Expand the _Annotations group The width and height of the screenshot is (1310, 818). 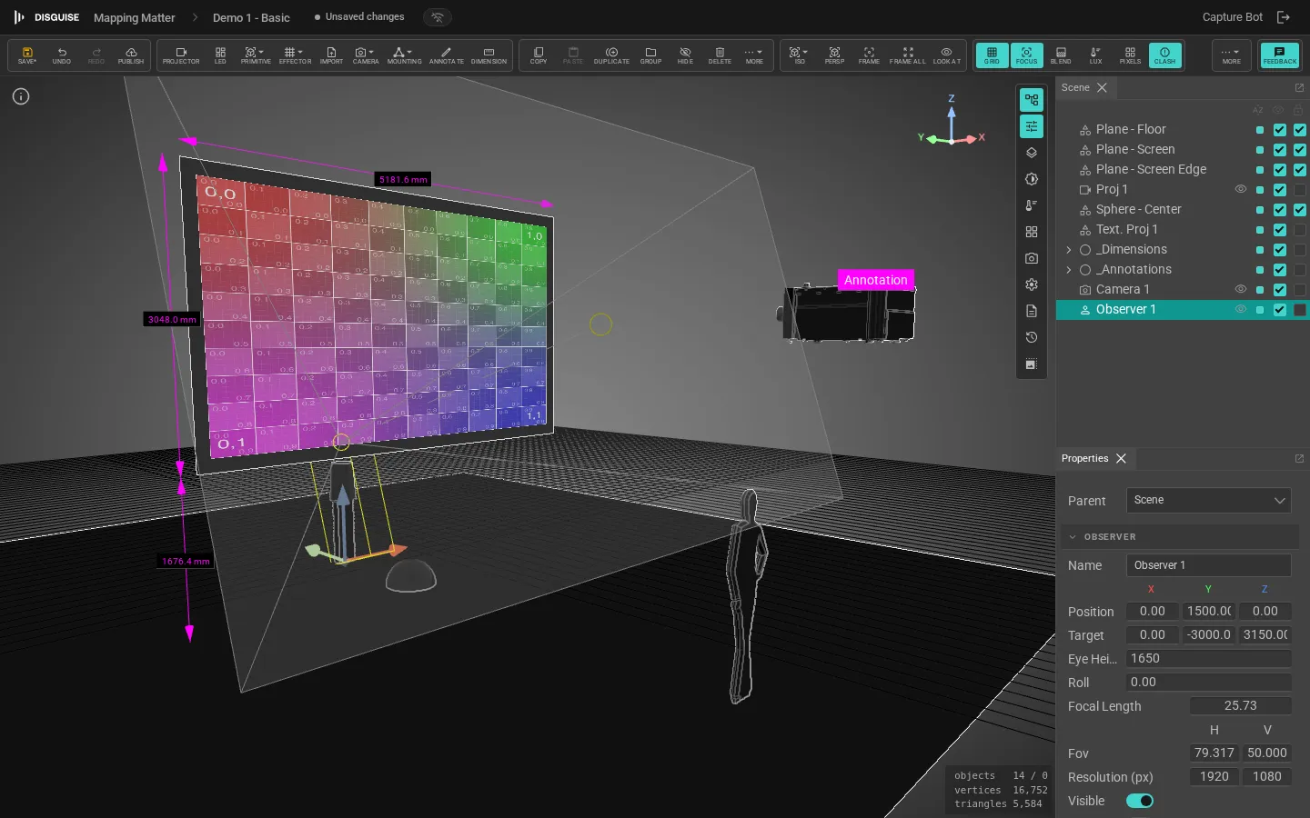[x=1069, y=270]
